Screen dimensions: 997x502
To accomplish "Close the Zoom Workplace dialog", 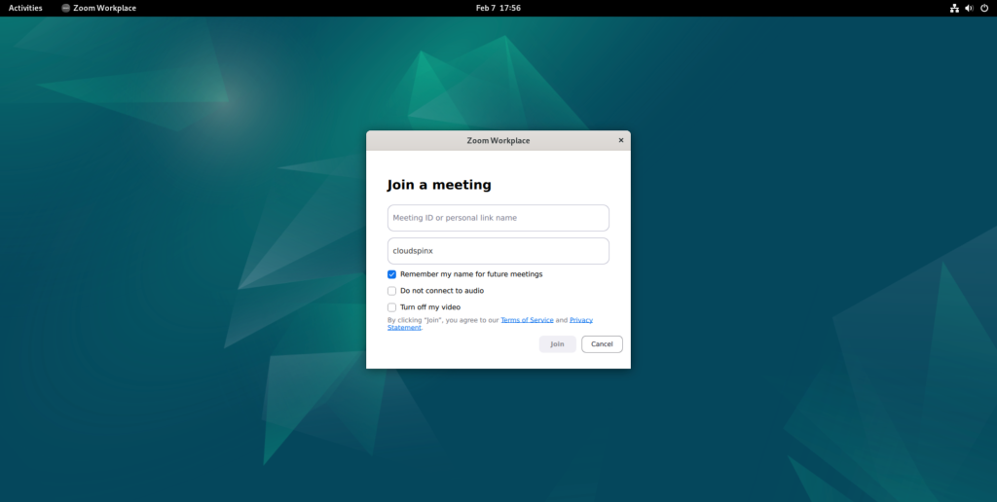I will (x=621, y=140).
